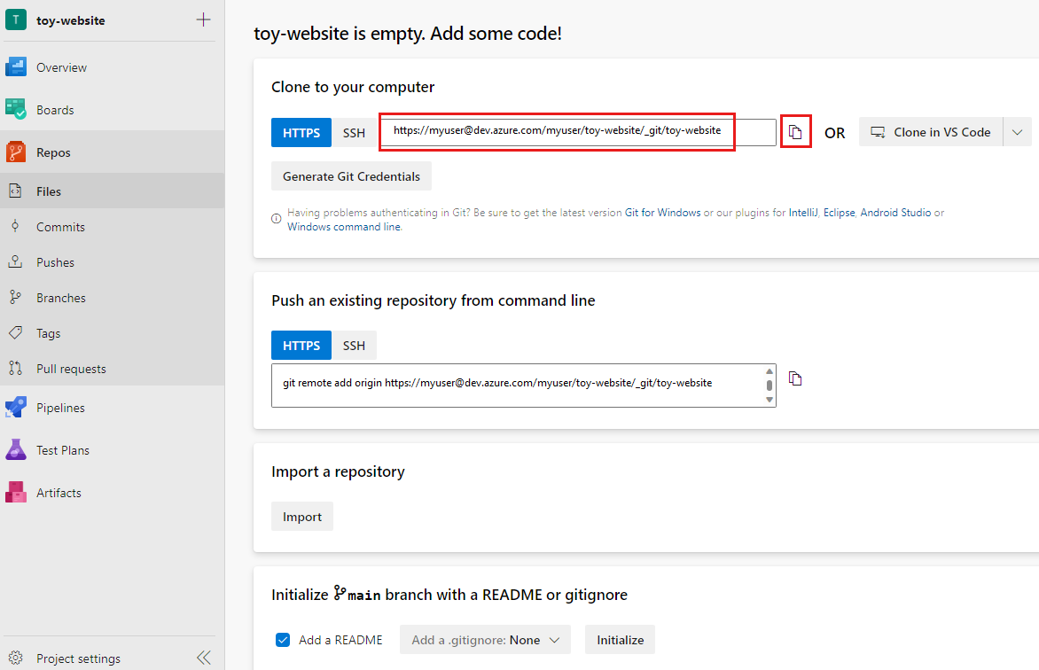1039x670 pixels.
Task: Click the git remote add origin text box
Action: (523, 385)
